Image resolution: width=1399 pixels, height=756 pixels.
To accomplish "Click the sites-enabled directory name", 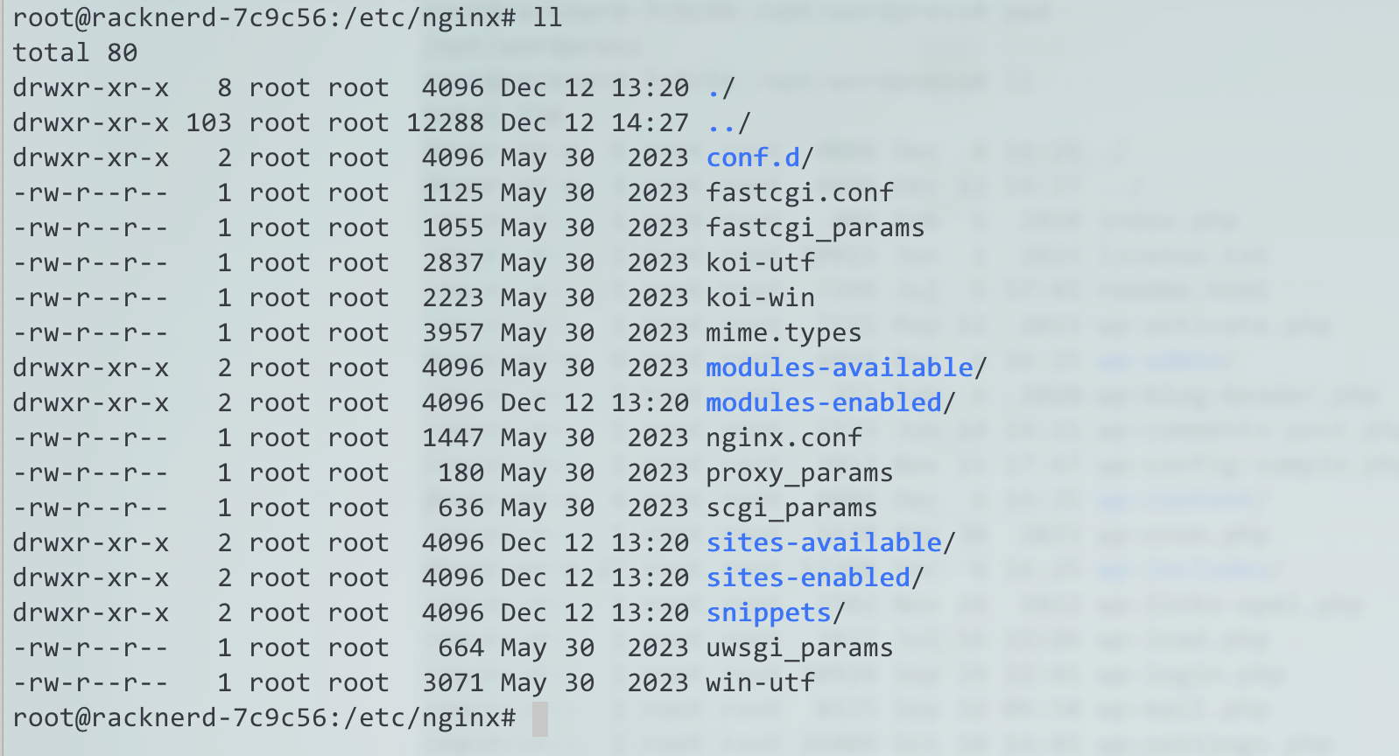I will coord(809,577).
